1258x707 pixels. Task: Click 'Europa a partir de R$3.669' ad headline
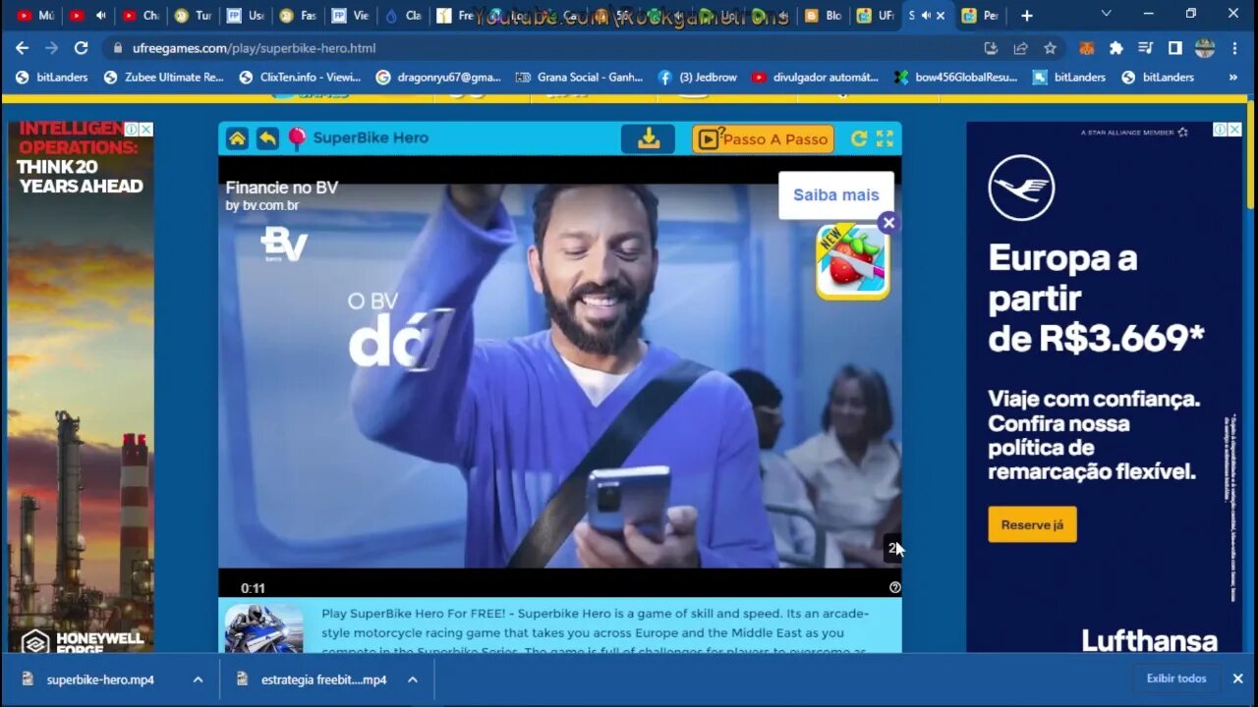point(1096,299)
